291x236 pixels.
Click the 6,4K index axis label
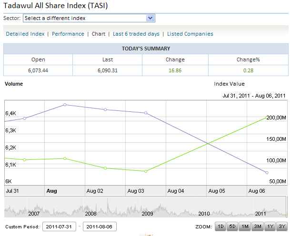[x=10, y=113]
